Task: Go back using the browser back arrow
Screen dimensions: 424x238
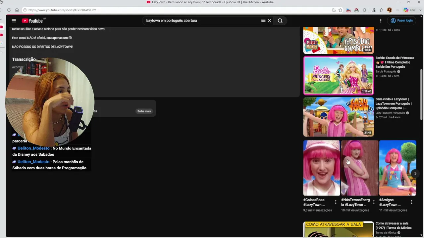Action: 1,10
